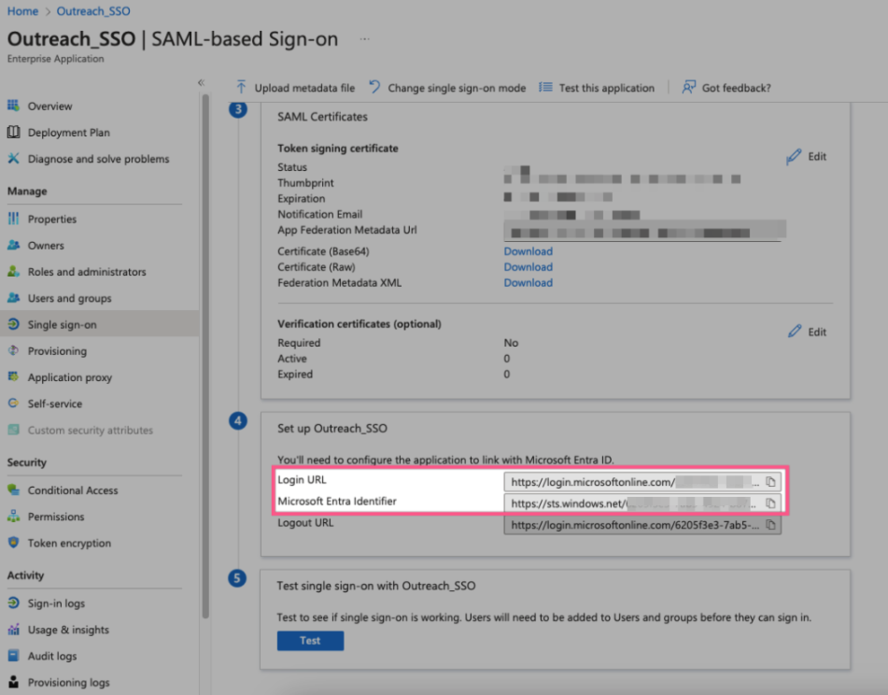Click the Roles and administrators icon
Screen dimensions: 888x695
pyautogui.click(x=13, y=271)
